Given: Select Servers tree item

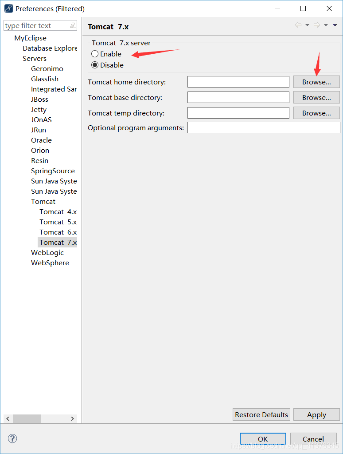Looking at the screenshot, I should [35, 59].
